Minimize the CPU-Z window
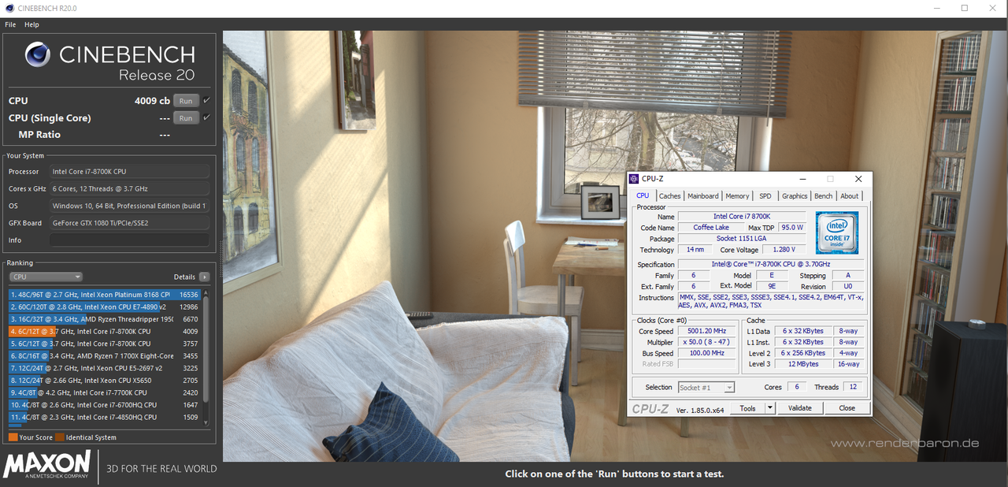The height and width of the screenshot is (487, 1008). (802, 179)
